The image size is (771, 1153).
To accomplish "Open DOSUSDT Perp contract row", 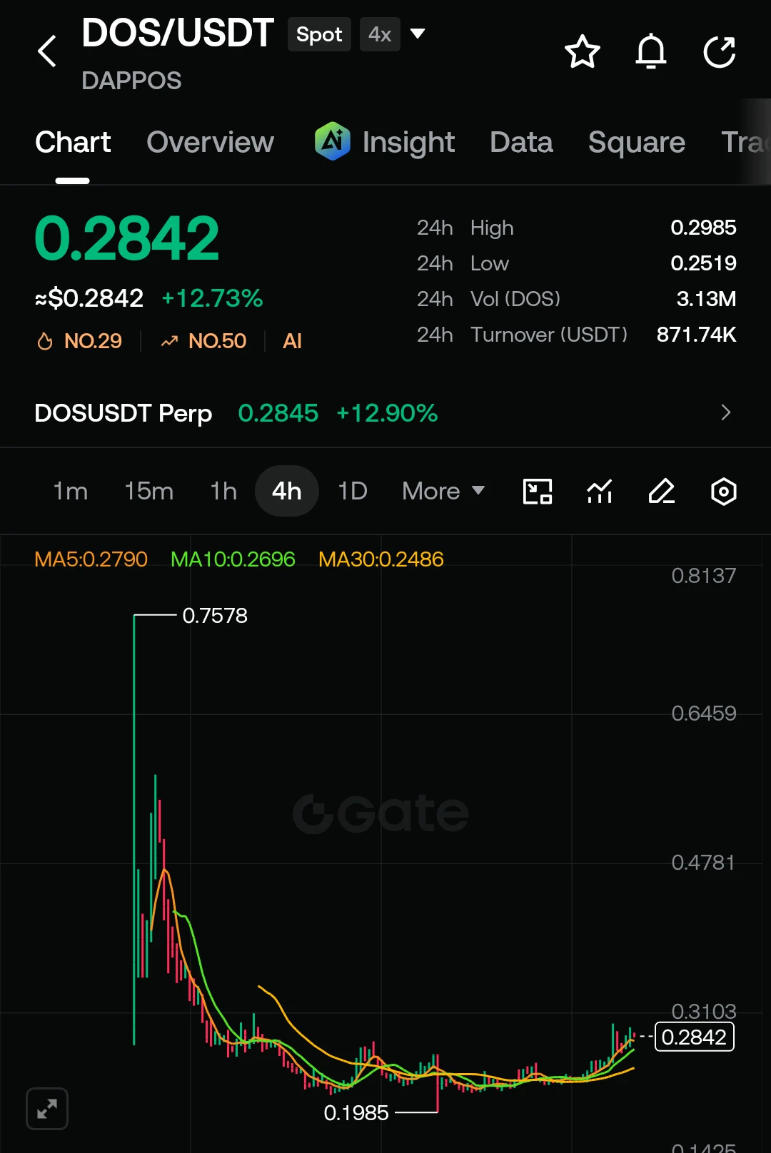I will (x=385, y=412).
